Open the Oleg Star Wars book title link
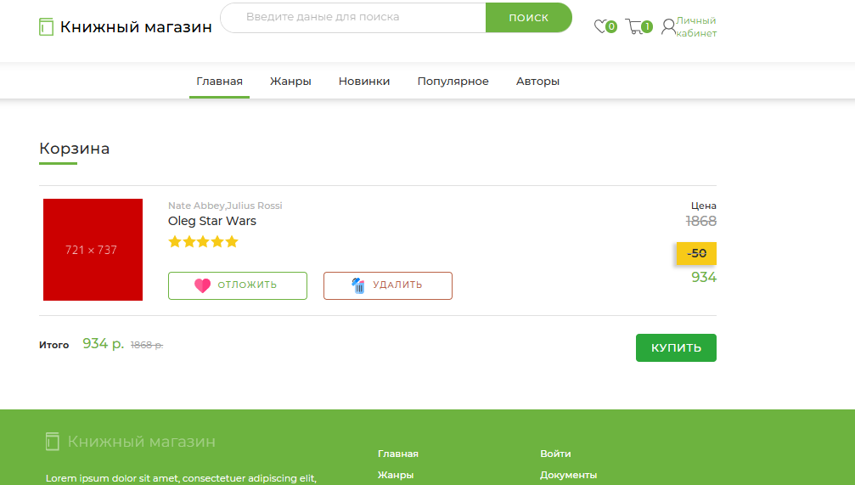The image size is (855, 485). coord(212,221)
